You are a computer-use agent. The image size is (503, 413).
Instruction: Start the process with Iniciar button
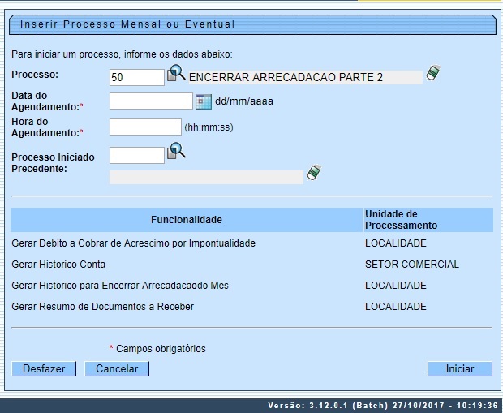tap(460, 368)
